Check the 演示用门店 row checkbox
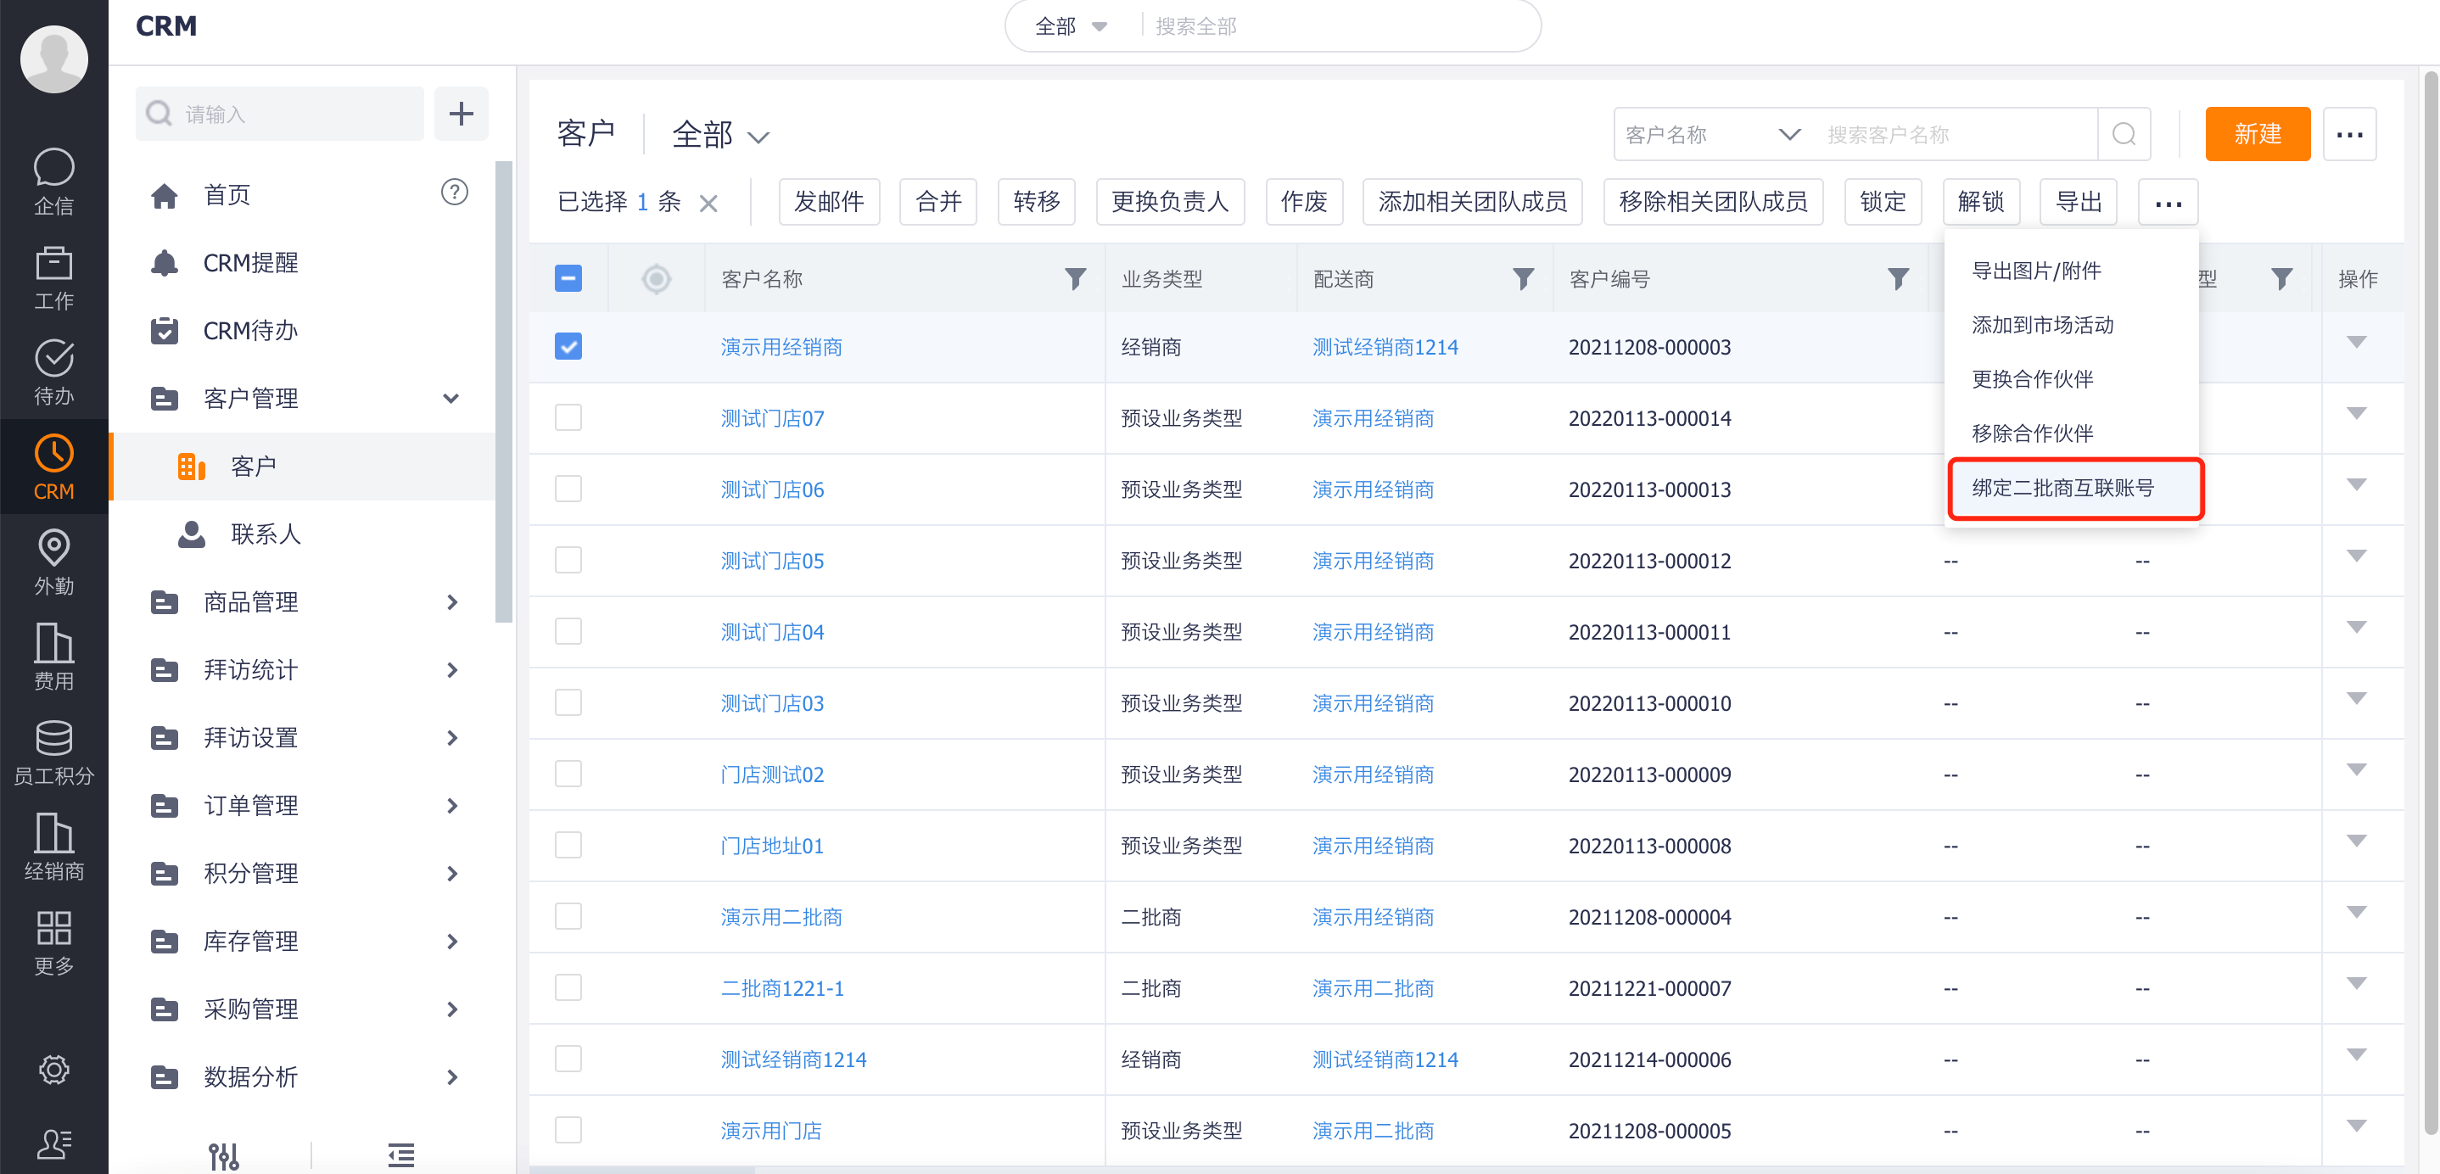 (568, 1130)
